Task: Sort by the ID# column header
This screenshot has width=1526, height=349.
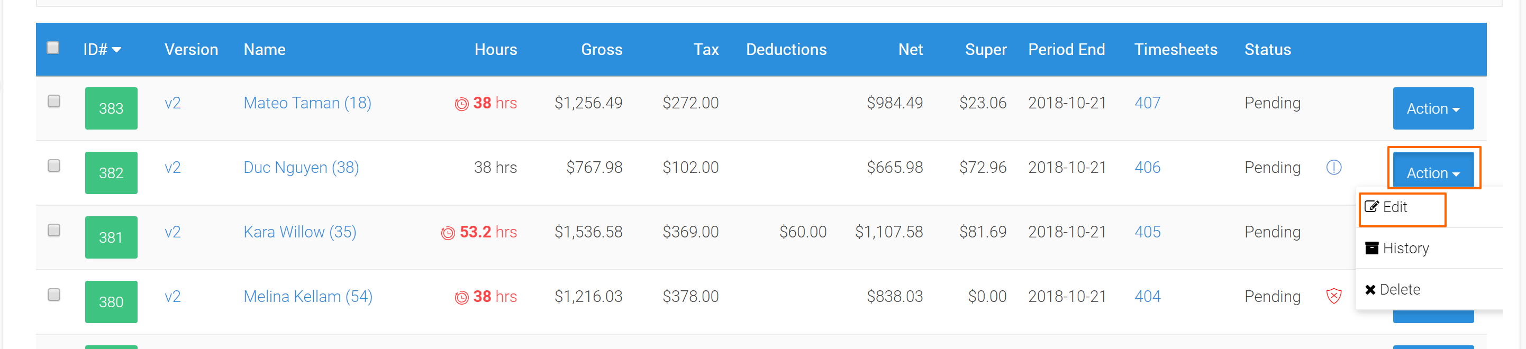Action: [x=102, y=50]
